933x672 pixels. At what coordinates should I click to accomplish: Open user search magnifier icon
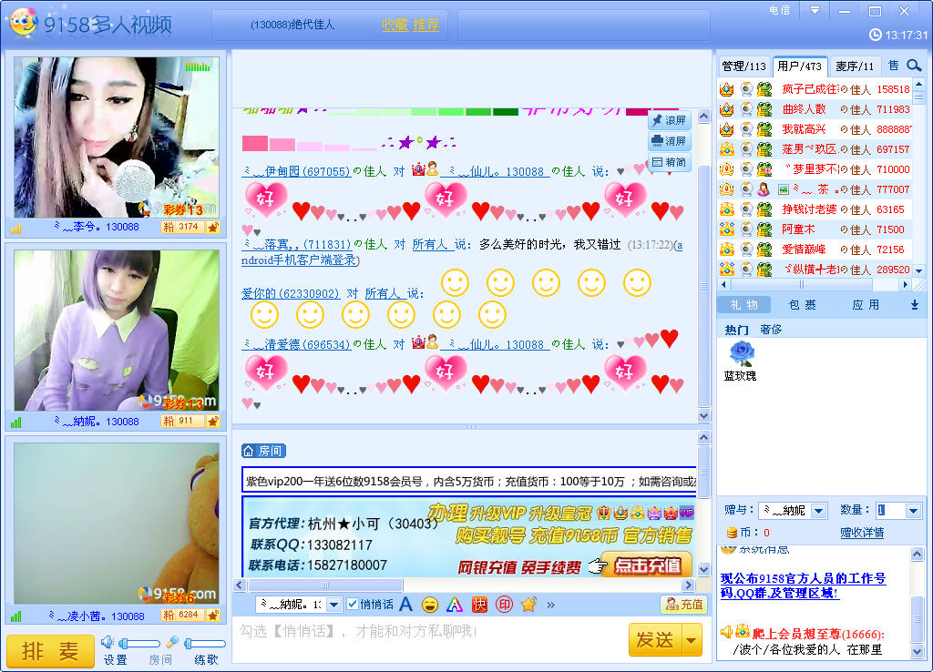click(x=914, y=66)
